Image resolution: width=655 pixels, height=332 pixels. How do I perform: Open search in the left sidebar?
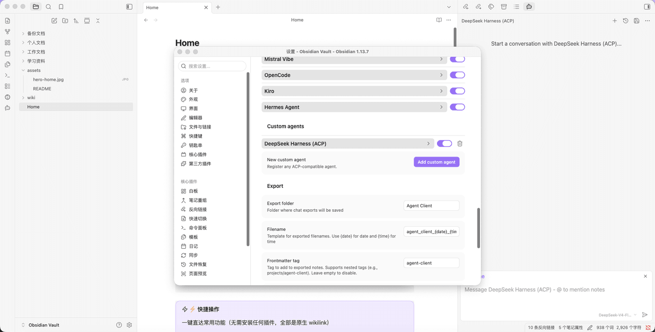coord(48,7)
